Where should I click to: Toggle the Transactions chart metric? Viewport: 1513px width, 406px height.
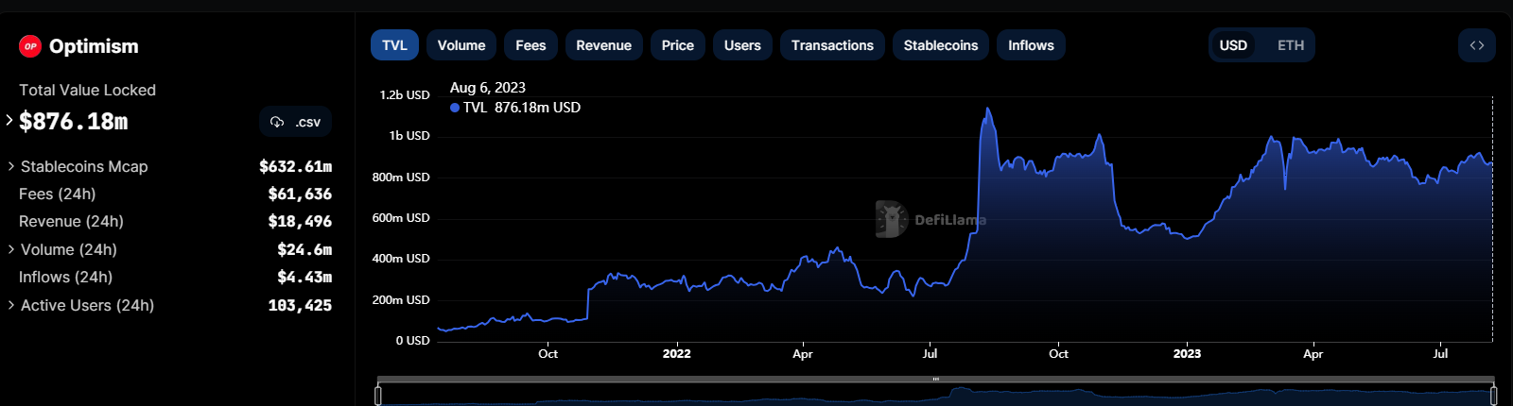(x=832, y=45)
